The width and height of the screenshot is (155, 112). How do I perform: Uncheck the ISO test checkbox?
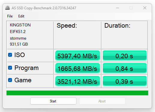pos(10,55)
